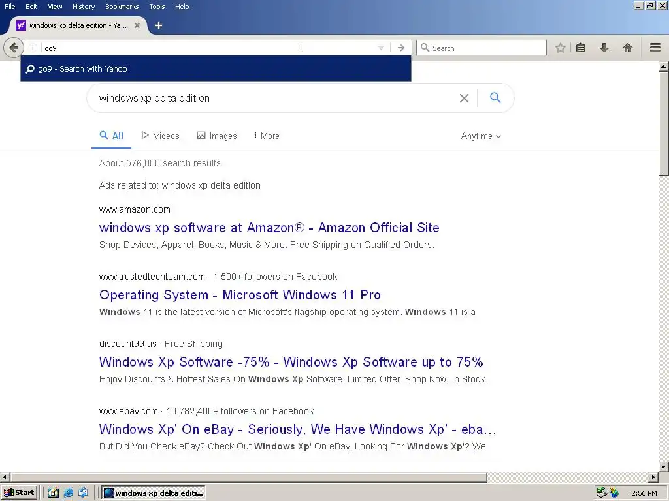Screen dimensions: 669x501
Task: Click the magnifier icon in toolbar search box
Action: (x=425, y=48)
